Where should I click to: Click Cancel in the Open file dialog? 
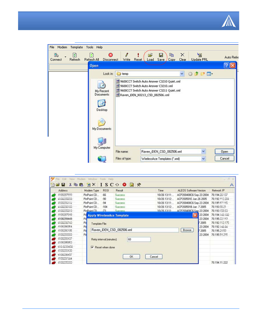pyautogui.click(x=224, y=159)
